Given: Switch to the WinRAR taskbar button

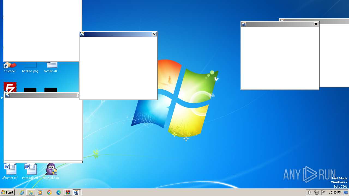Looking at the screenshot, I should pos(68,192).
